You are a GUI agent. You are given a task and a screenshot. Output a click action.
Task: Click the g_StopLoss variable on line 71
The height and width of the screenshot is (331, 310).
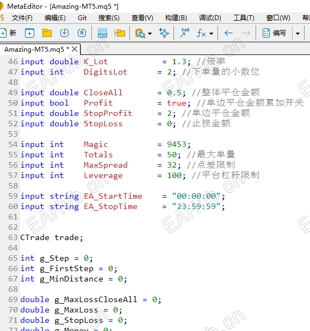tap(79, 321)
